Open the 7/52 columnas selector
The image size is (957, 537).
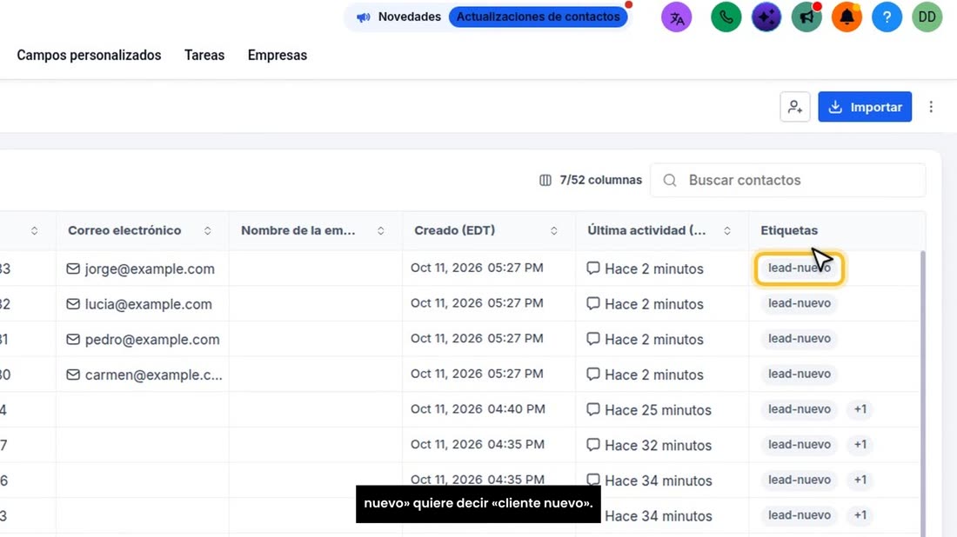coord(591,181)
